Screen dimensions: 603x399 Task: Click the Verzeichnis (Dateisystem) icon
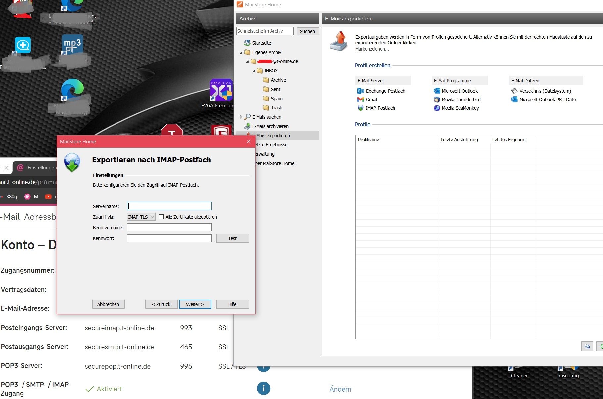(x=514, y=91)
